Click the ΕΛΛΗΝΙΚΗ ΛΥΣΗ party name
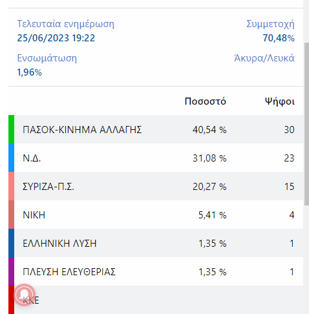The height and width of the screenshot is (314, 309). [59, 244]
